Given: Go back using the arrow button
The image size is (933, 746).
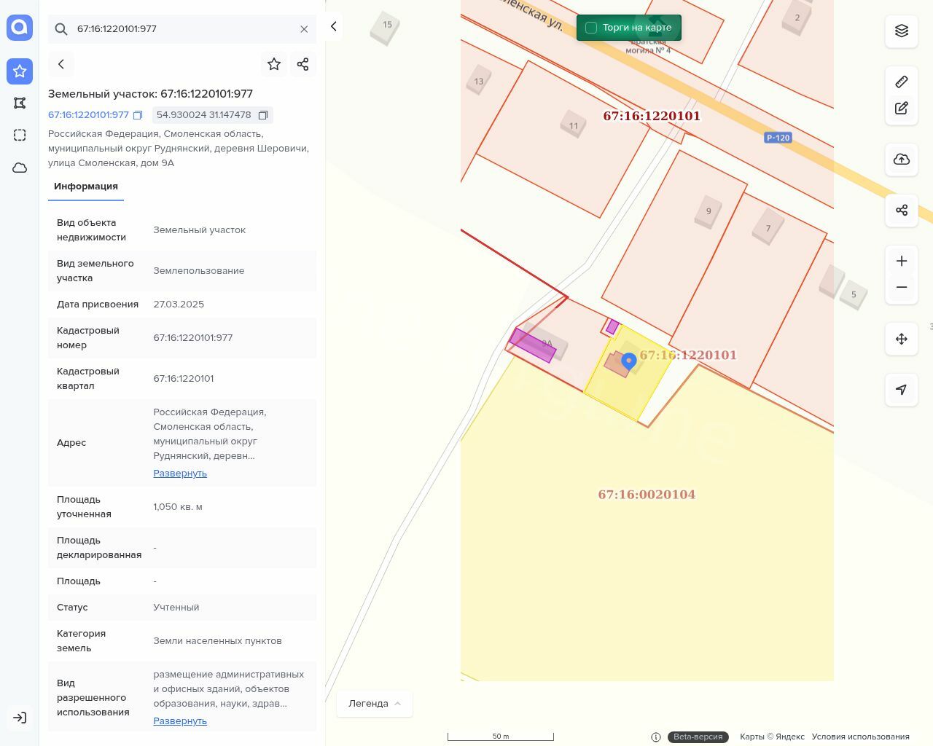Looking at the screenshot, I should coord(61,64).
